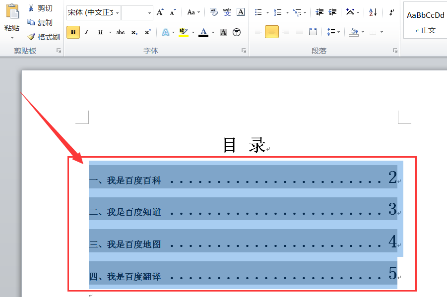Apply Character Border icon

(x=241, y=12)
